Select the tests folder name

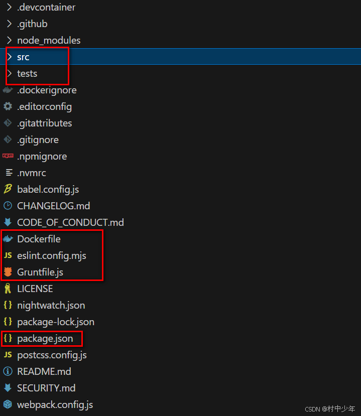click(x=27, y=73)
